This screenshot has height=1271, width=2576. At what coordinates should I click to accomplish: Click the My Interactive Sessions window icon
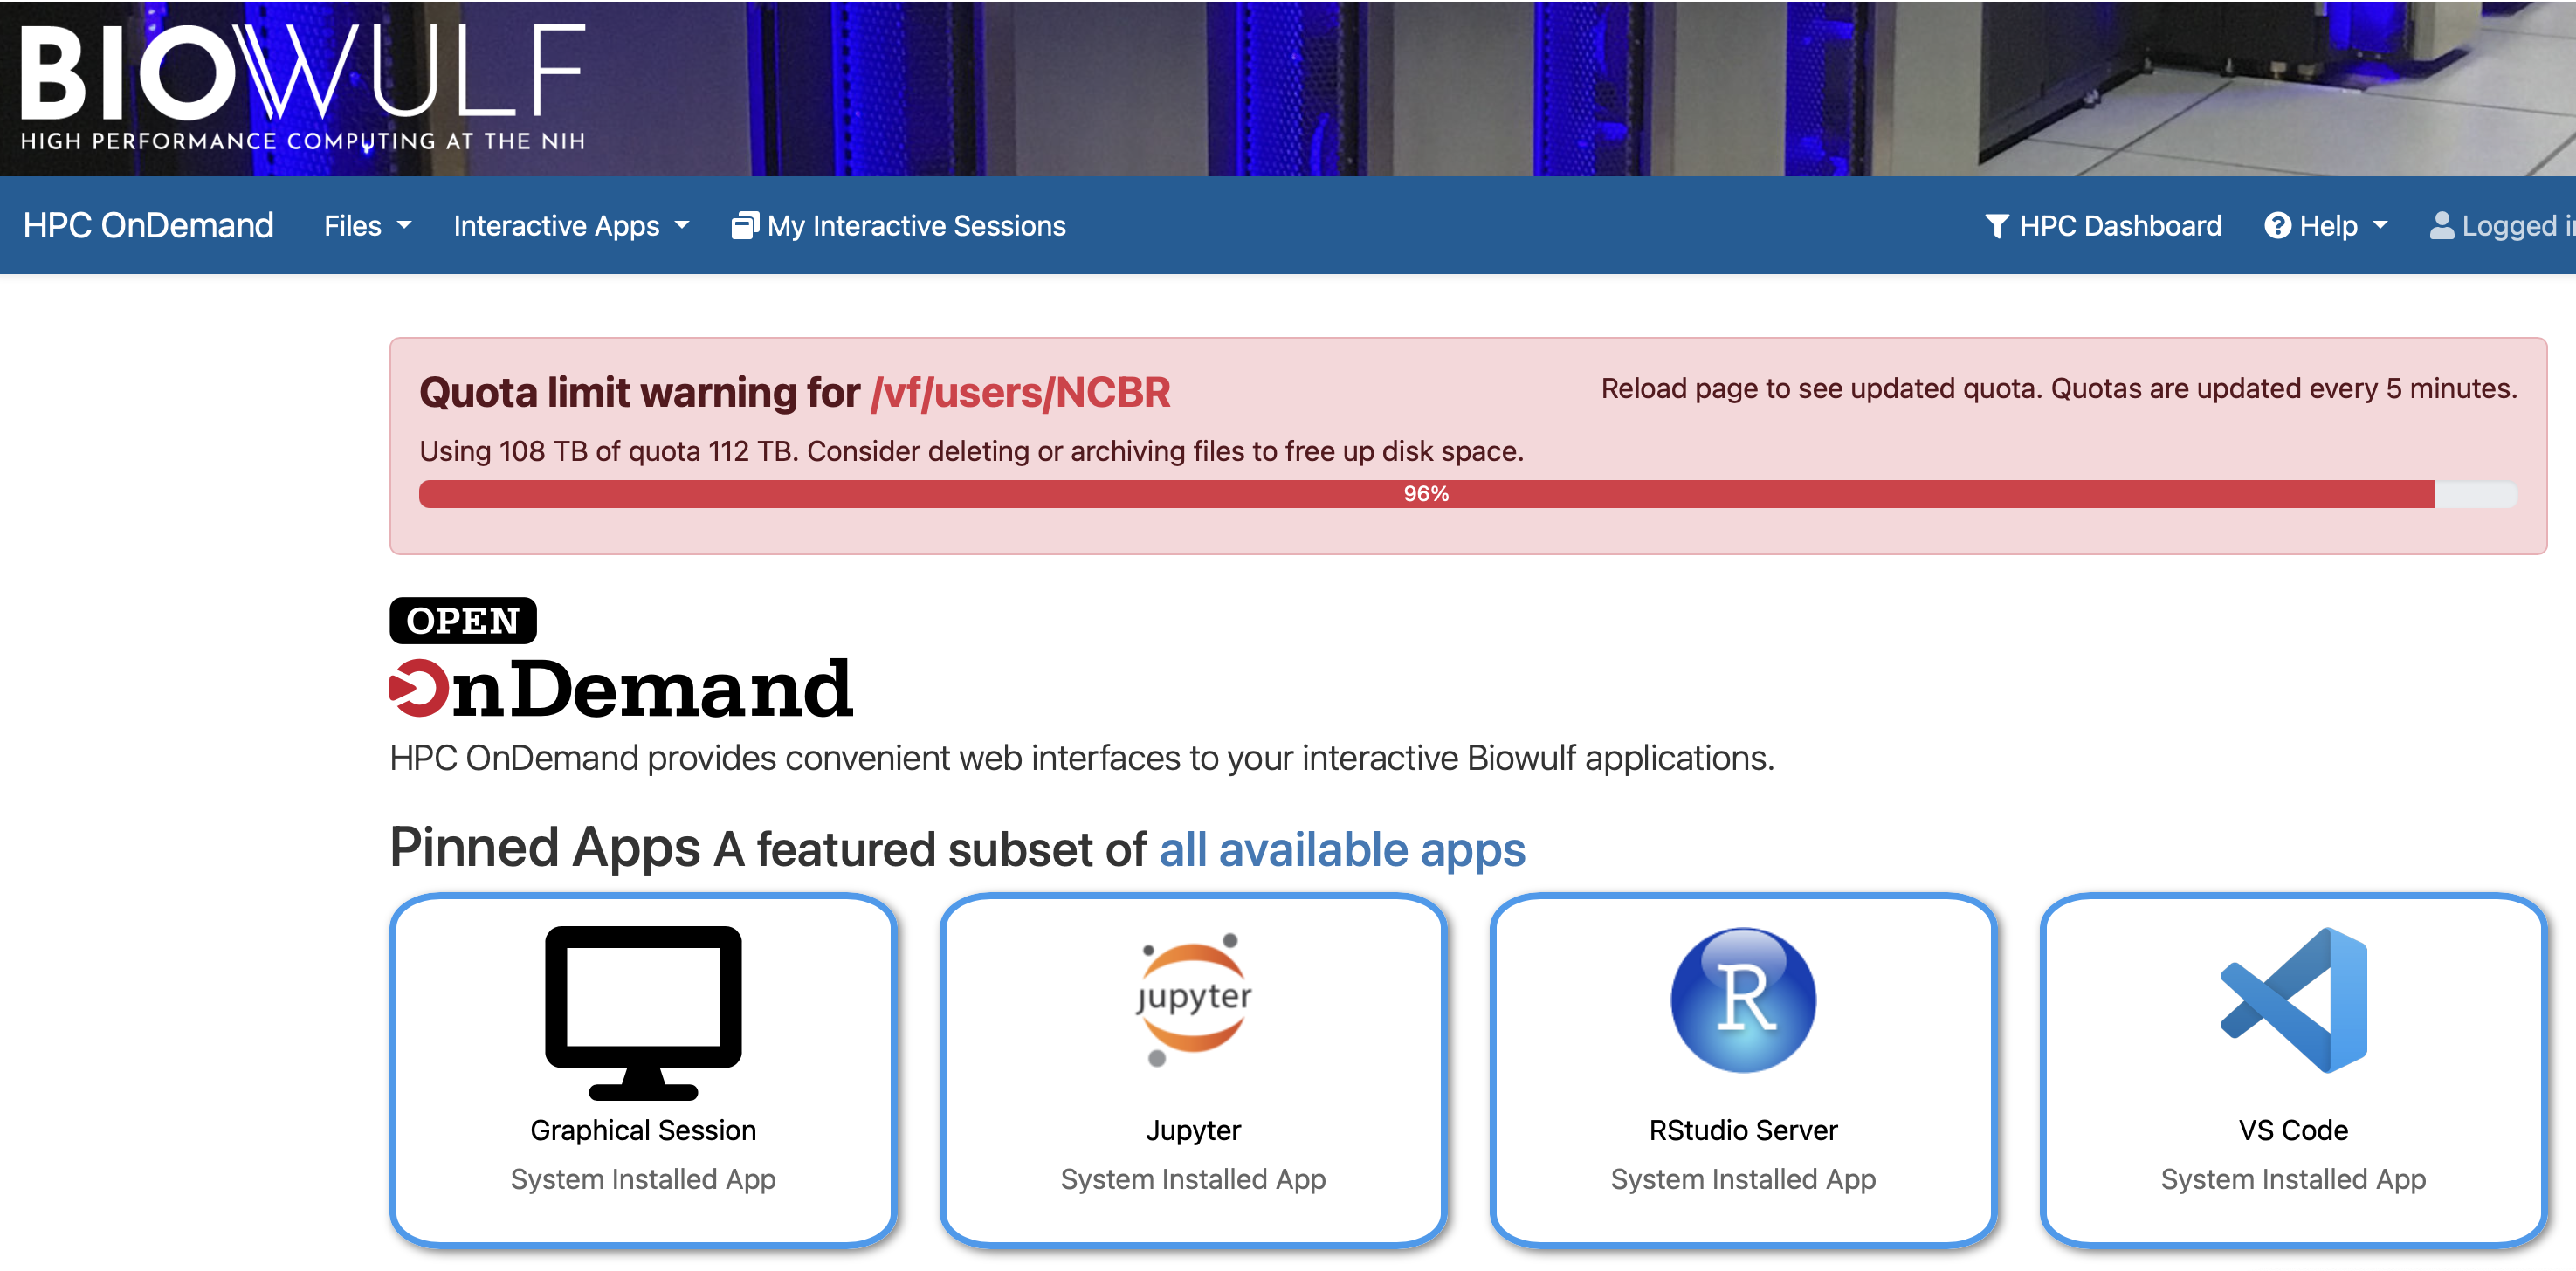745,226
